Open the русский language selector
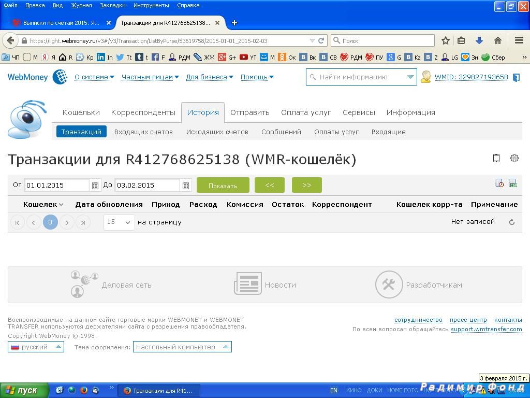This screenshot has width=530, height=398. click(36, 347)
